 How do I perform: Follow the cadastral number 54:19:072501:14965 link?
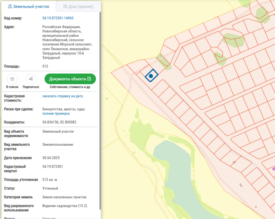point(58,18)
